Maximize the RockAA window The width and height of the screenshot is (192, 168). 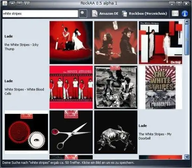(x=179, y=4)
